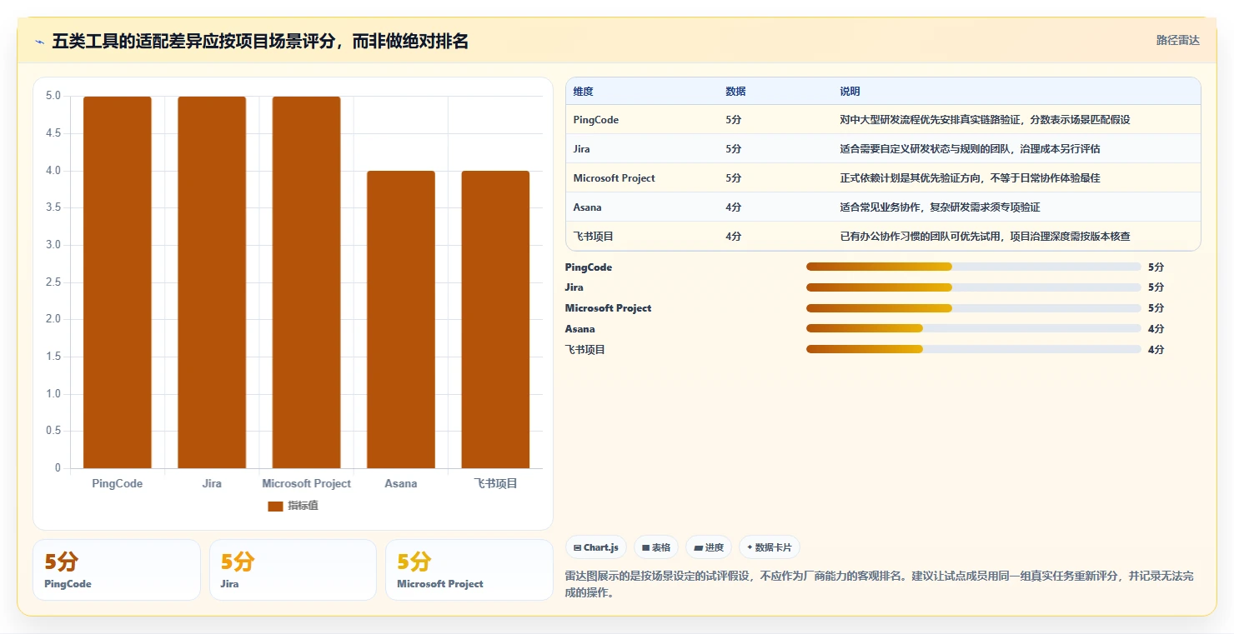This screenshot has height=634, width=1234.
Task: Click the Microsoft Project label on chart x-axis
Action: (306, 484)
